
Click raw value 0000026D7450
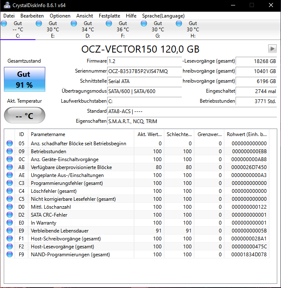(249, 167)
